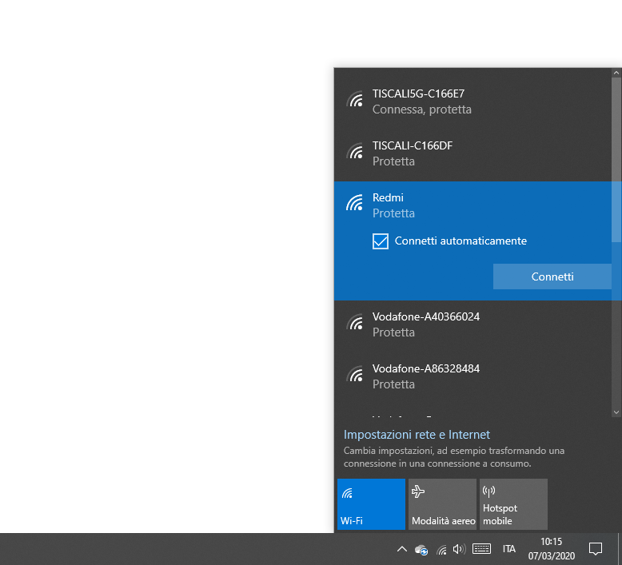Click the Wi-Fi icon beside Redmi

(354, 204)
